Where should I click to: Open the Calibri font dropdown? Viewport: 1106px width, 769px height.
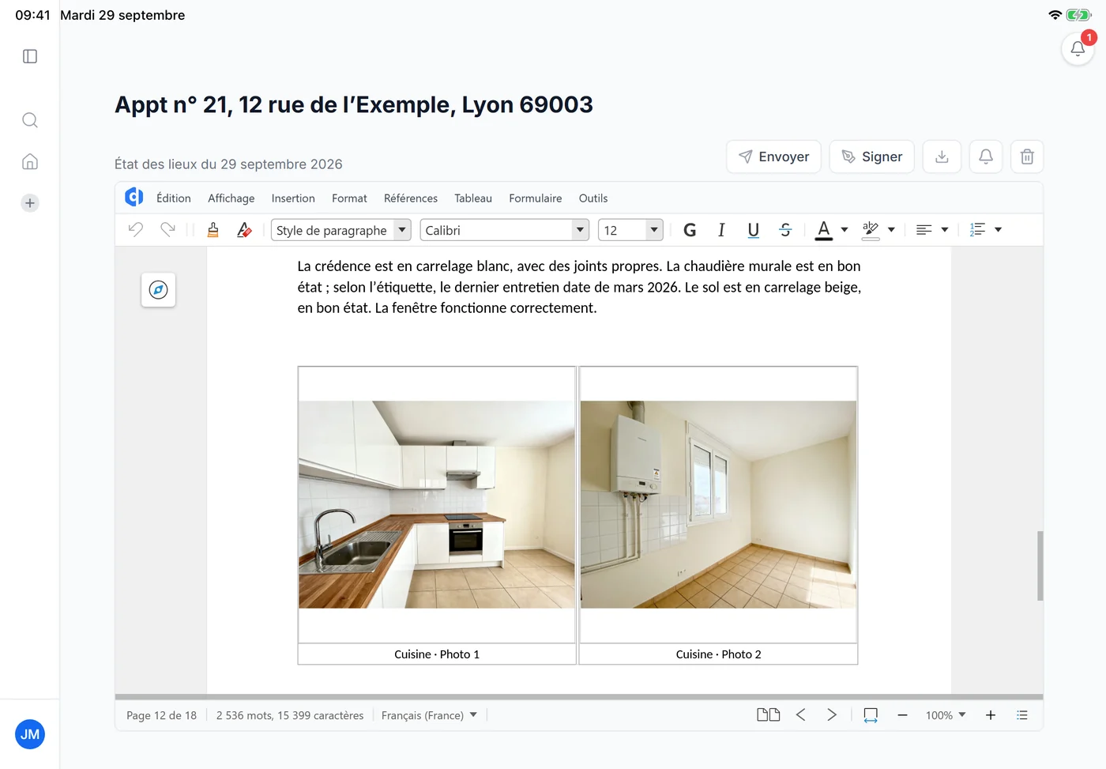click(x=581, y=230)
